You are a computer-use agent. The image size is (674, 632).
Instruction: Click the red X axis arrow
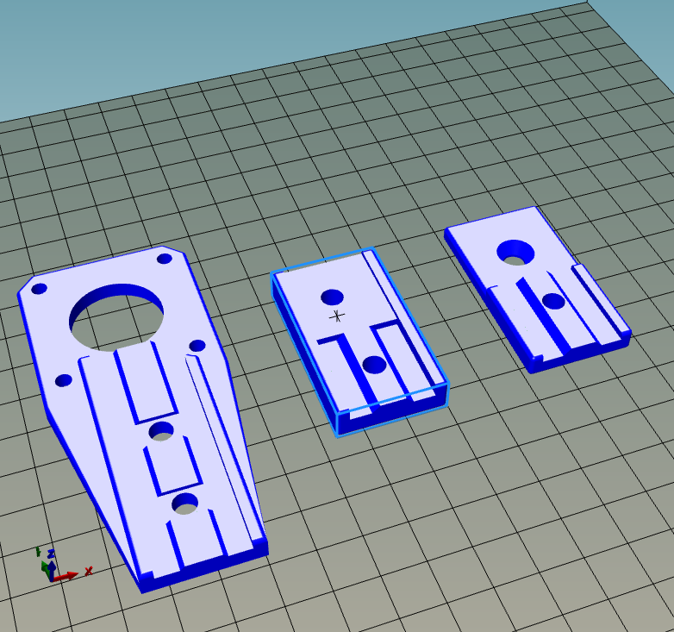point(66,576)
